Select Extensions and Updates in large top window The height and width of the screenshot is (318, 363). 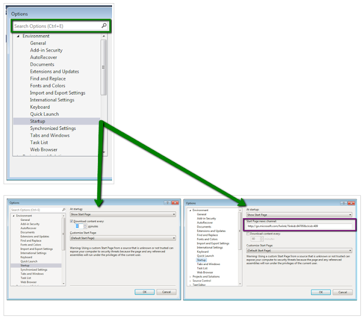(x=54, y=72)
